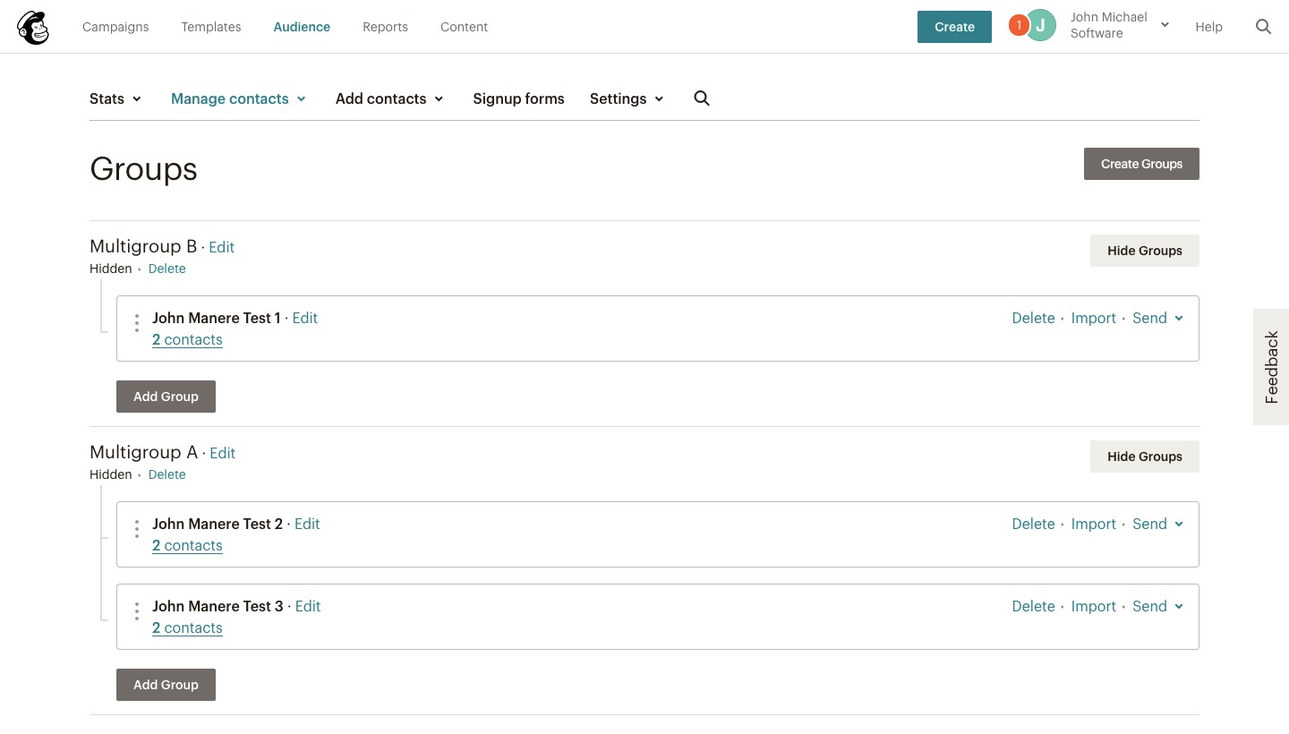This screenshot has height=734, width=1289.
Task: Add Group to Multigroup B
Action: click(x=166, y=397)
